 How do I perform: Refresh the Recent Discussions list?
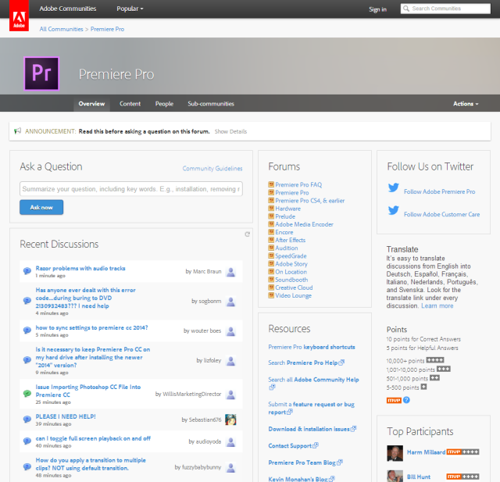(247, 234)
